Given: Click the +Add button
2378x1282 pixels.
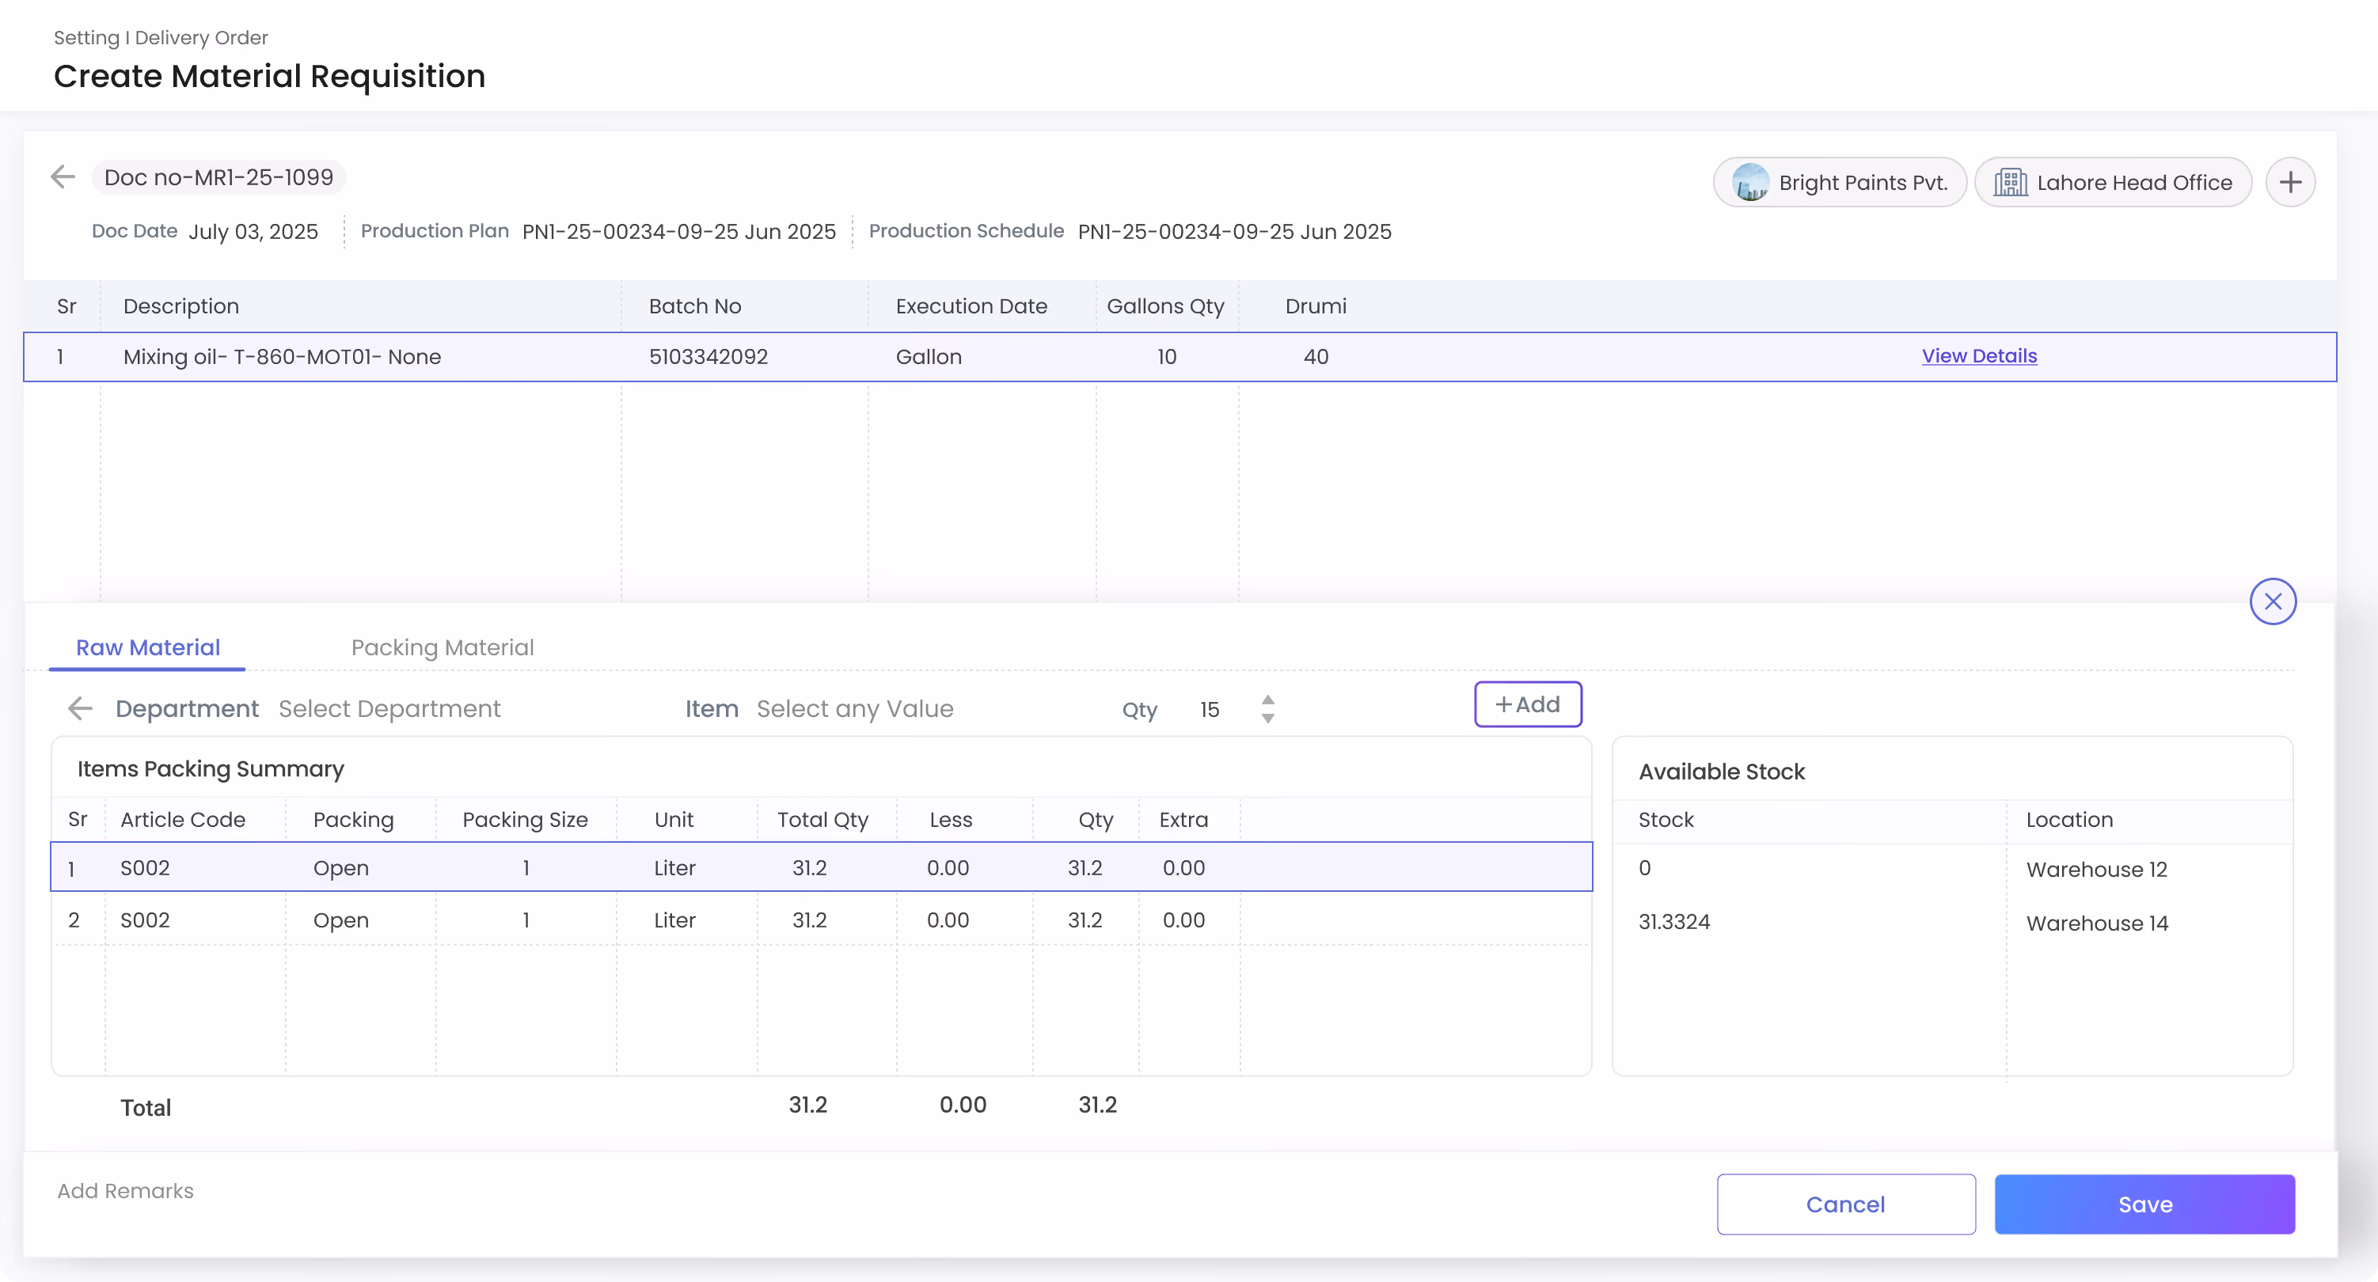Looking at the screenshot, I should pos(1528,704).
